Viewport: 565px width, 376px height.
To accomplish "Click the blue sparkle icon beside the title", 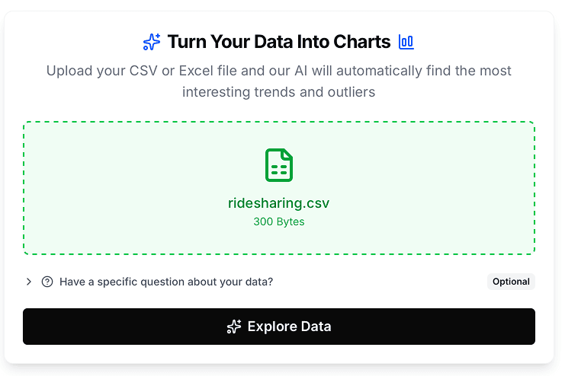I will pyautogui.click(x=152, y=42).
